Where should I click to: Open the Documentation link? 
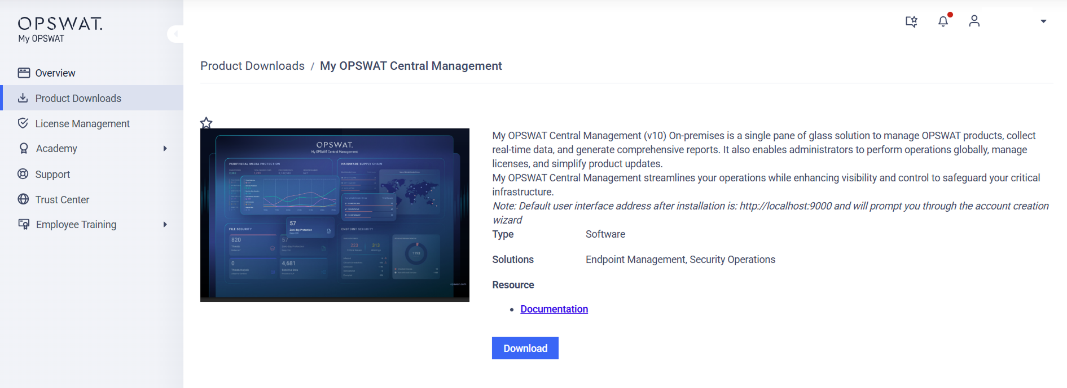point(554,309)
